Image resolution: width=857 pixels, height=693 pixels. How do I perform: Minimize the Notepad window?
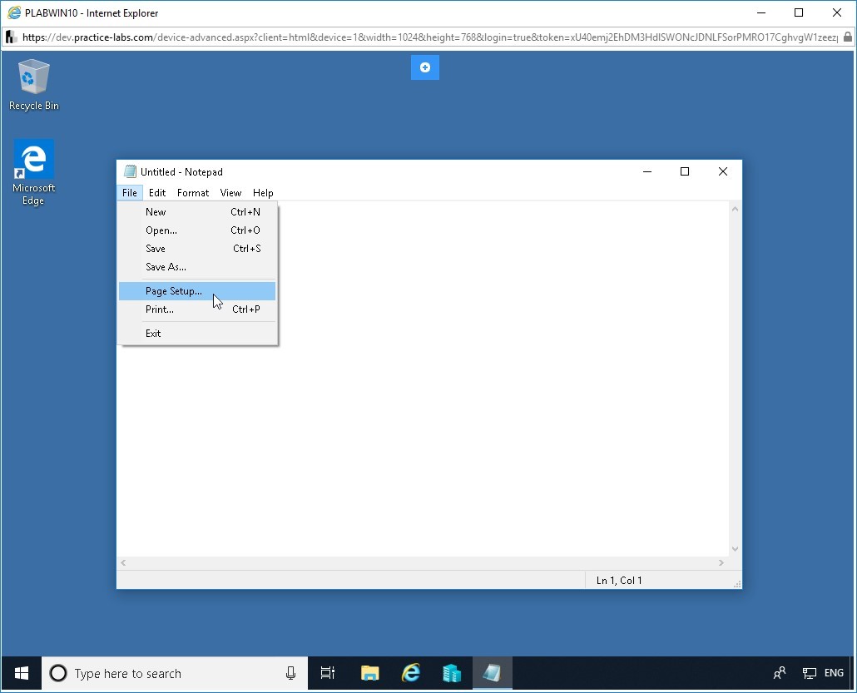pyautogui.click(x=647, y=171)
